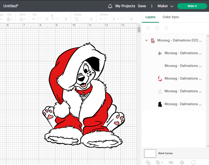The width and height of the screenshot is (209, 165).
Task: Click the Size width input field
Action: pyautogui.click(x=40, y=19)
